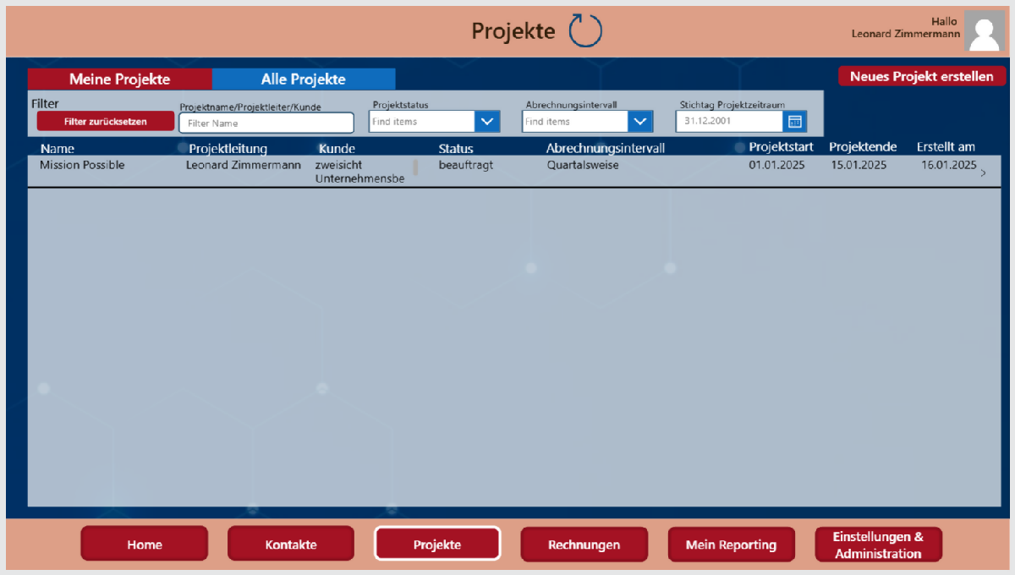The width and height of the screenshot is (1015, 575).
Task: Open Einstellungen & Administration
Action: (878, 544)
